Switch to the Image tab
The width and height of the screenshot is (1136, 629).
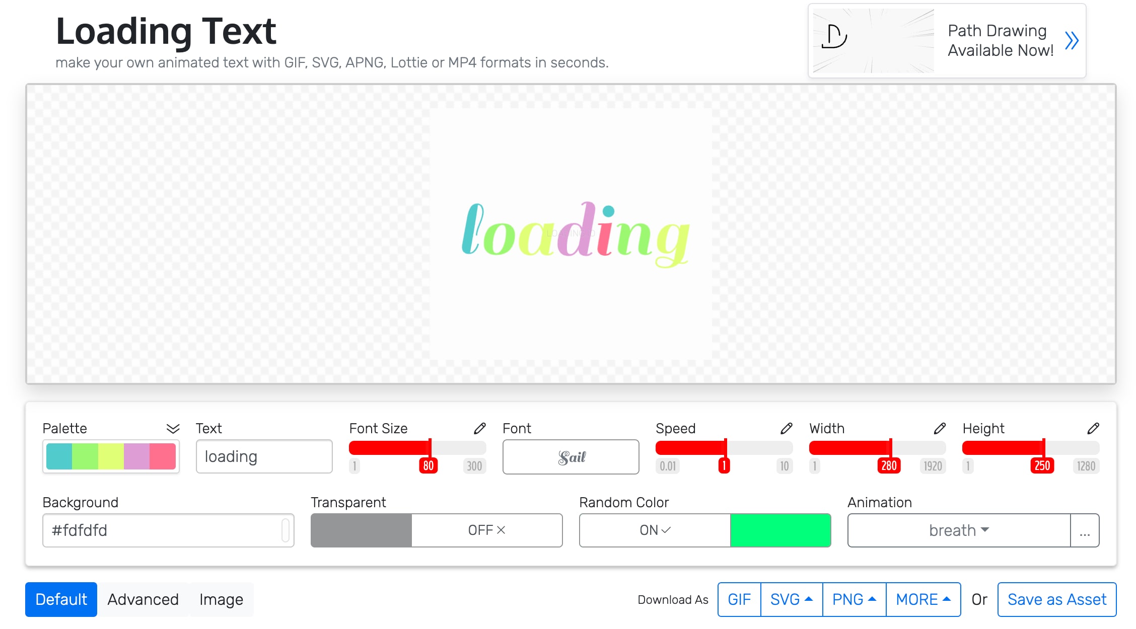pos(221,599)
